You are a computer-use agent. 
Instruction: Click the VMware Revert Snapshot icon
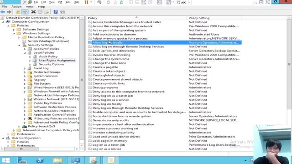[115, 2]
